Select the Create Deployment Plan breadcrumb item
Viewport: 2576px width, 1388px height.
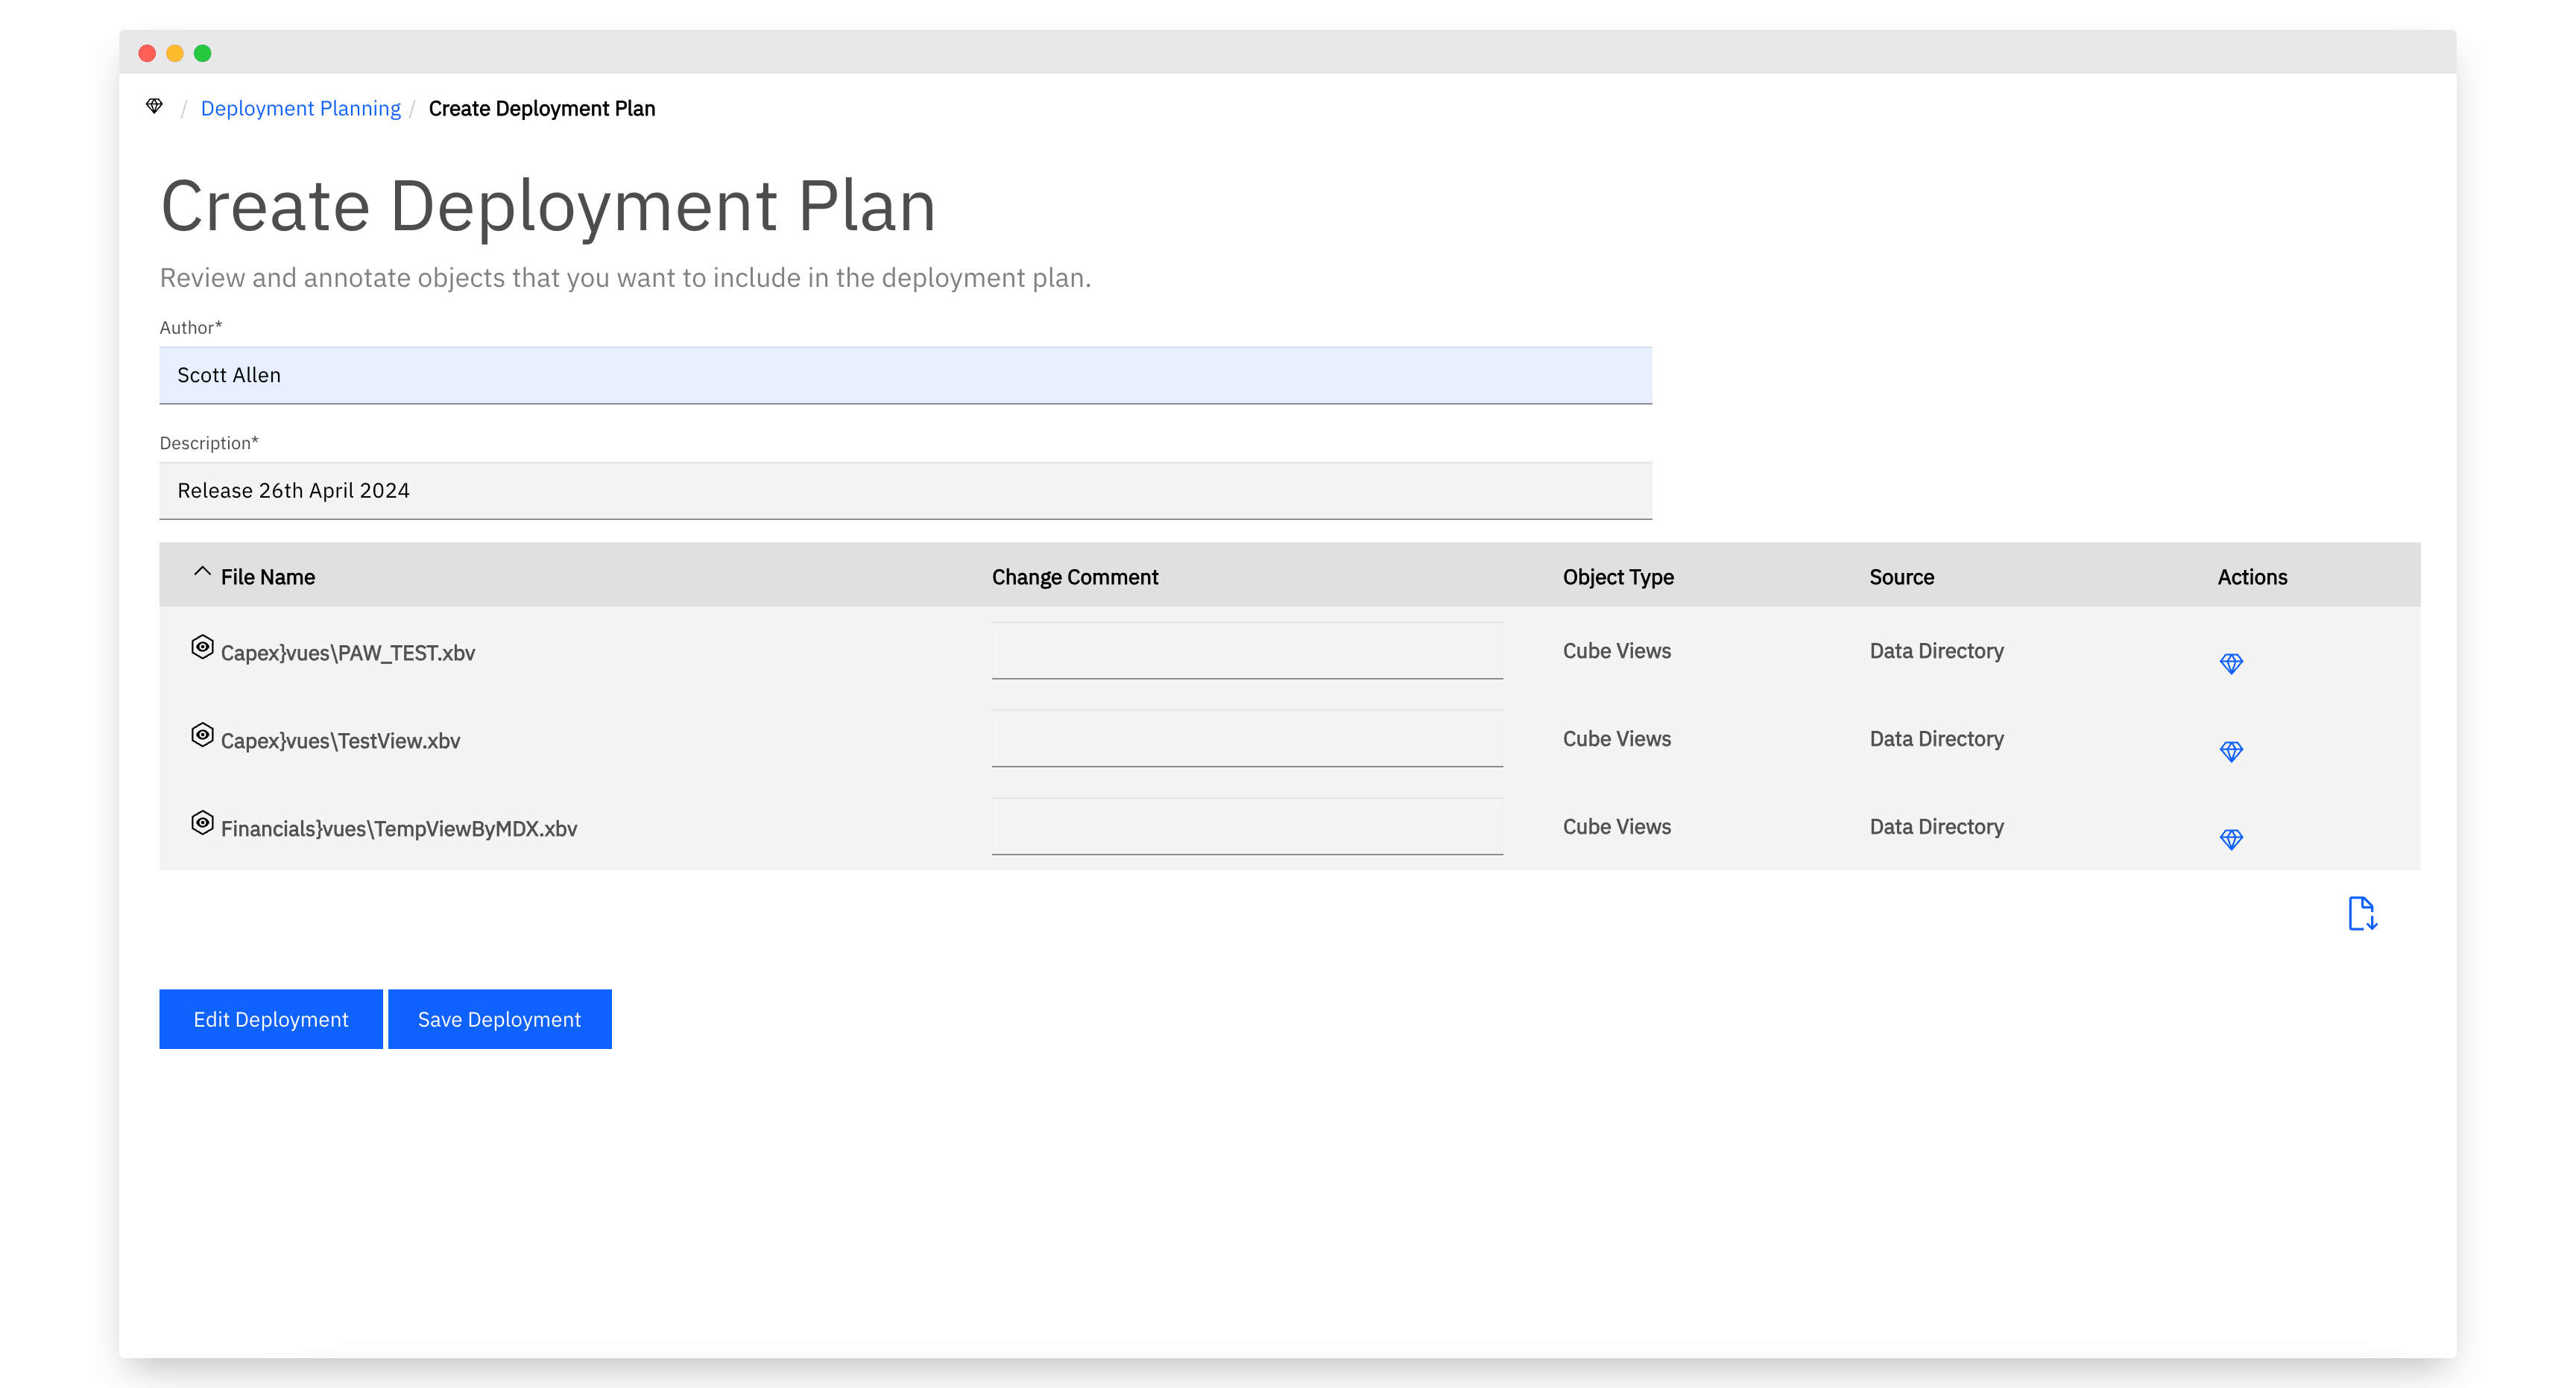click(542, 108)
